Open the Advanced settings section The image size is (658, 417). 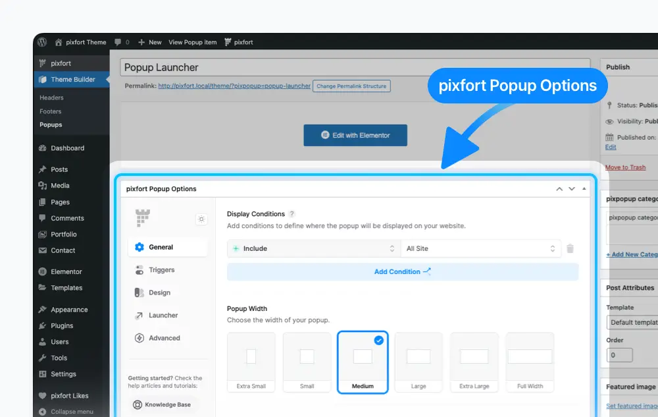coord(163,338)
